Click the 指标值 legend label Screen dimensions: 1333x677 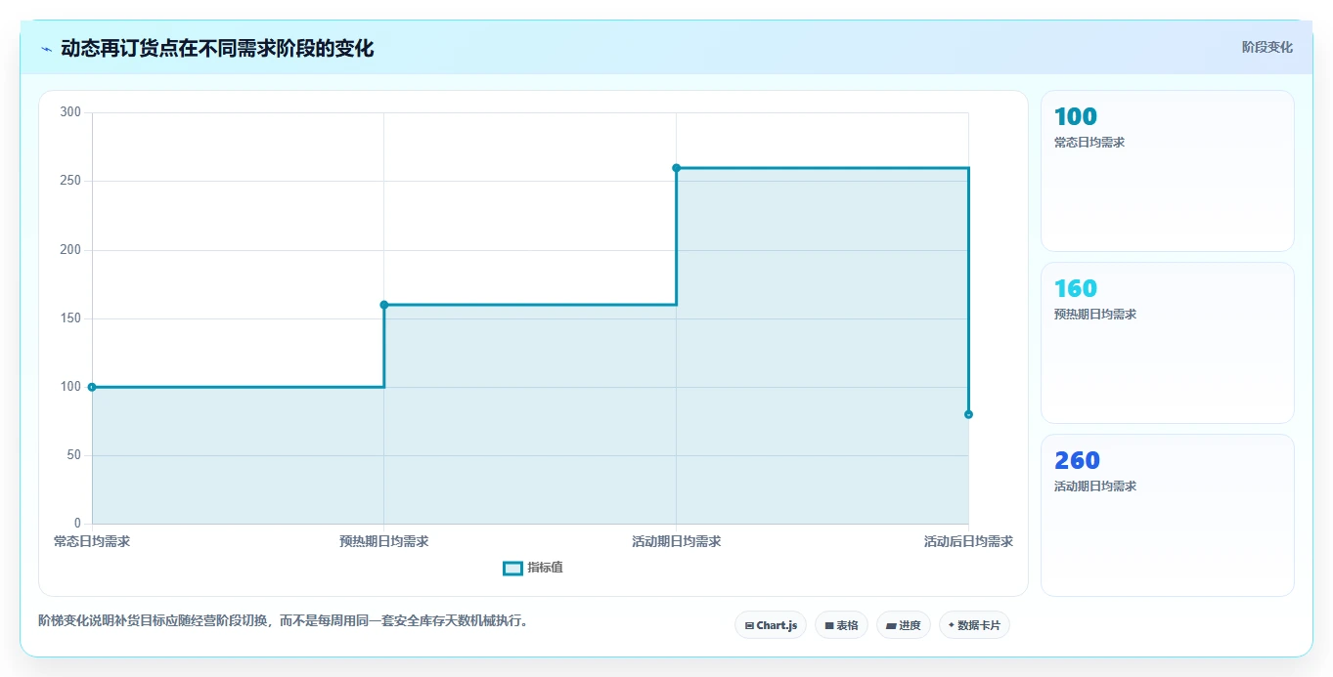click(x=545, y=569)
